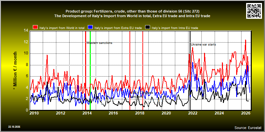The height and width of the screenshot is (132, 265).
Task: Click legend label Italy's import from World in total
Action: point(62,28)
